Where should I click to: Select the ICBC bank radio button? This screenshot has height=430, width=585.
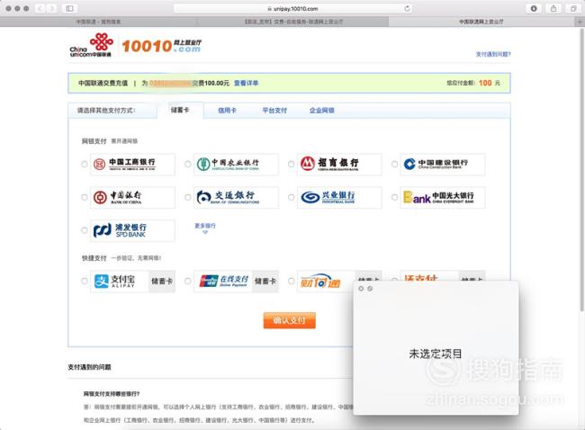(85, 164)
